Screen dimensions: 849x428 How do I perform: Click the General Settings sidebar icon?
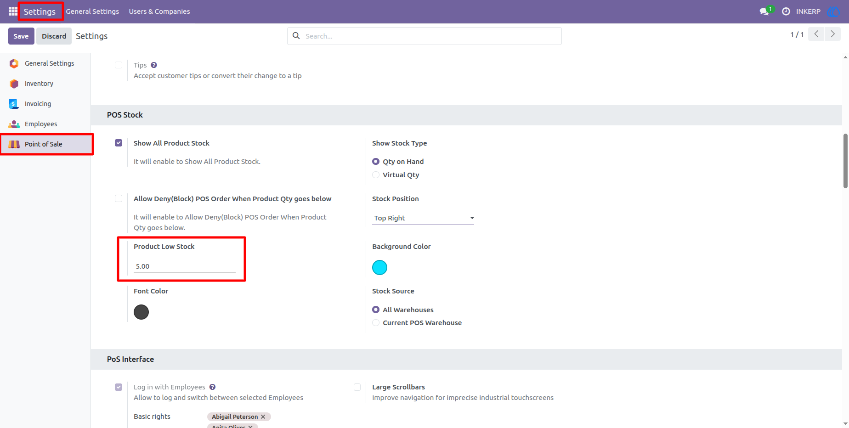coord(14,63)
